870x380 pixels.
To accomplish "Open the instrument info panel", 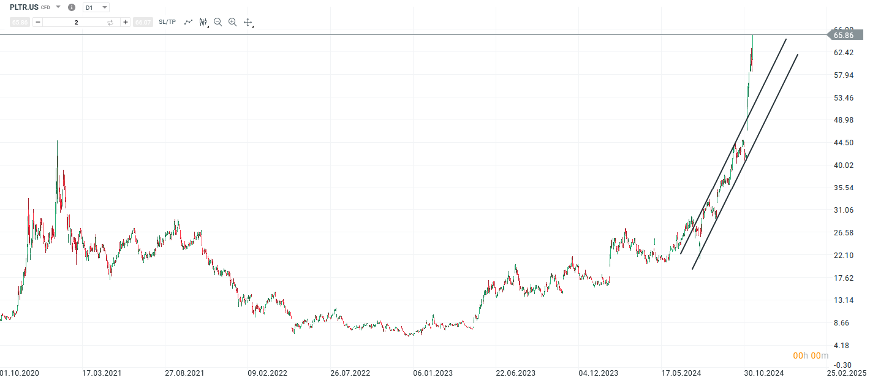I will (72, 7).
